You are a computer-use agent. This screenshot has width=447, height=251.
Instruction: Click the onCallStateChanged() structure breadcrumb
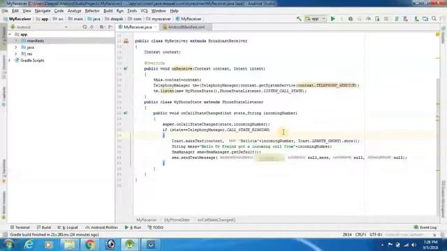(217, 220)
